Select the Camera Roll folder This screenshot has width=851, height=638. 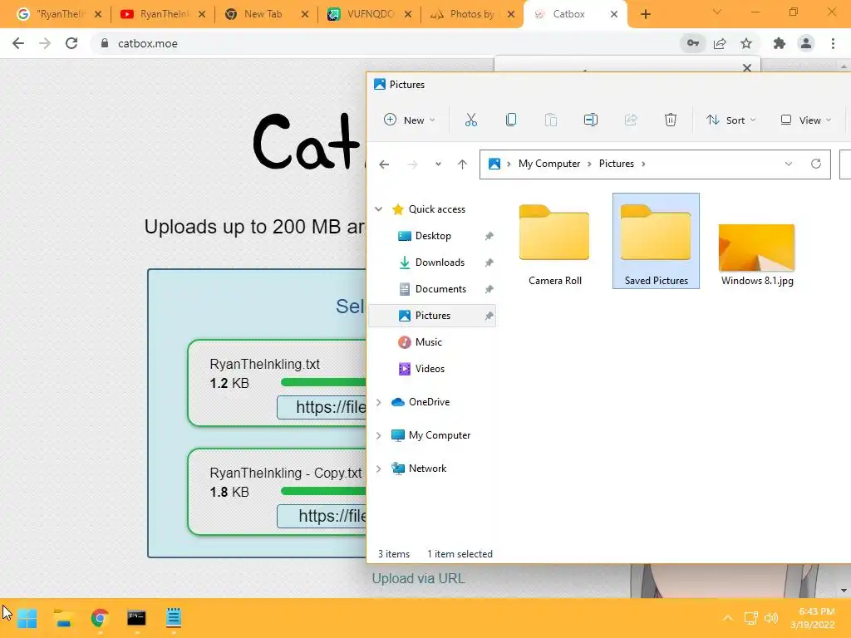pyautogui.click(x=554, y=242)
